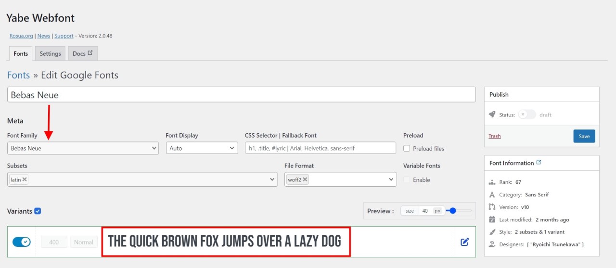Click the font preview sample text
The height and width of the screenshot is (268, 616).
(224, 241)
